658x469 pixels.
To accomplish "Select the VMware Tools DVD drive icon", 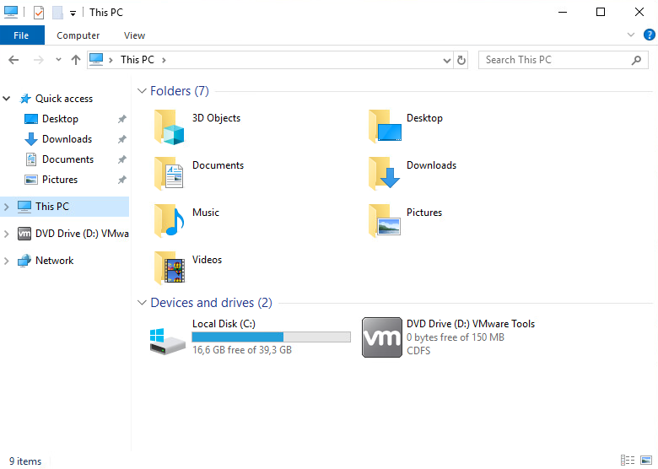I will [x=382, y=337].
